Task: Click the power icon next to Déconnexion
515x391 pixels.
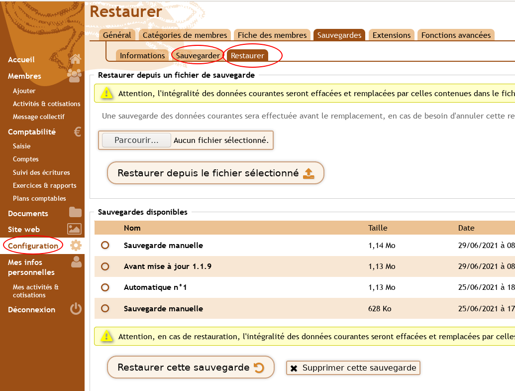Action: (x=76, y=309)
